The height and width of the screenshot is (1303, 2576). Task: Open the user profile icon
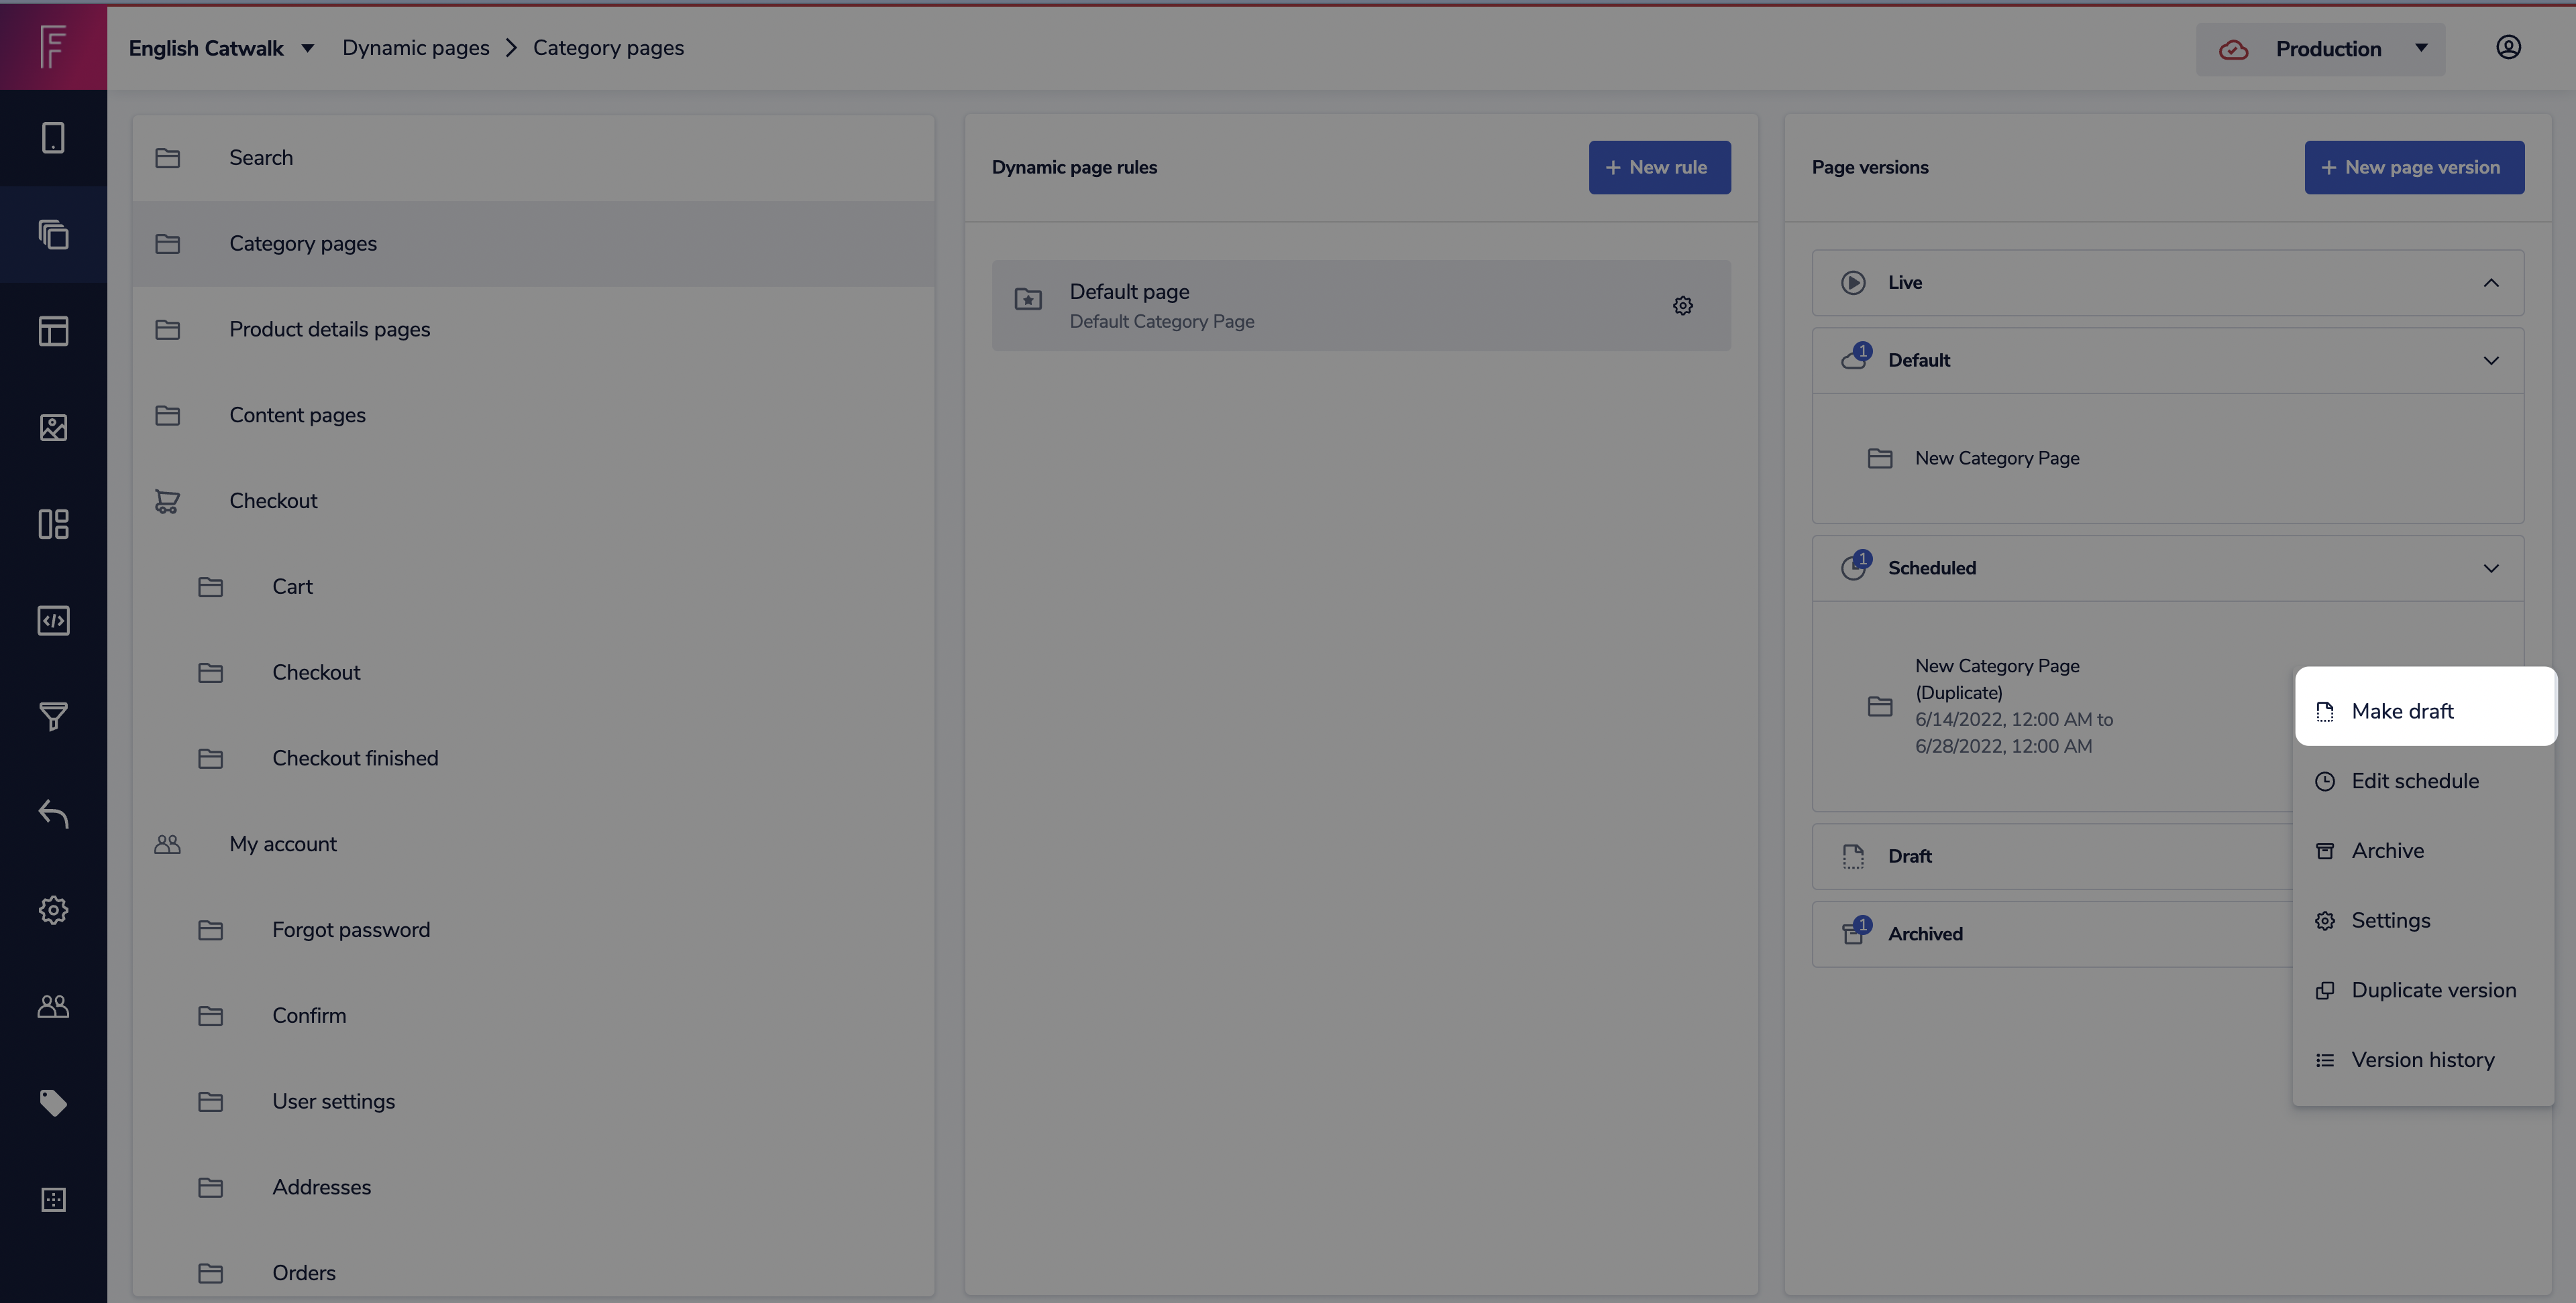click(2508, 48)
